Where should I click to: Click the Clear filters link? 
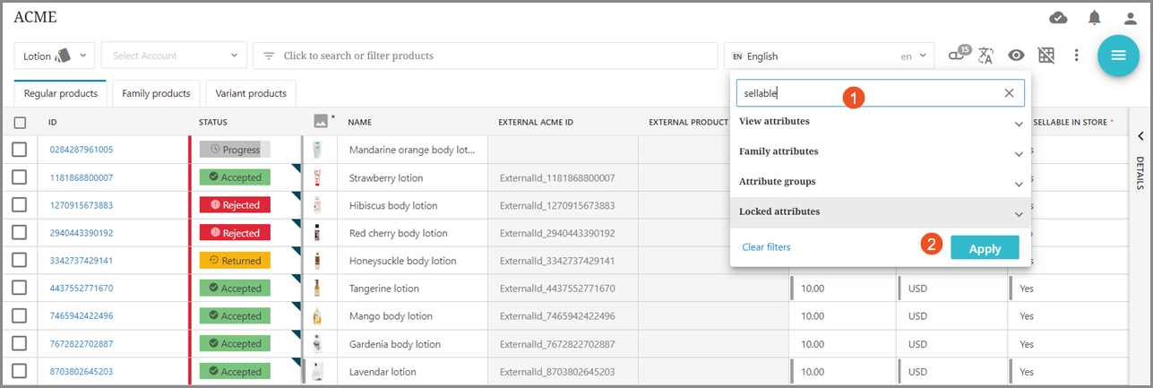tap(767, 247)
